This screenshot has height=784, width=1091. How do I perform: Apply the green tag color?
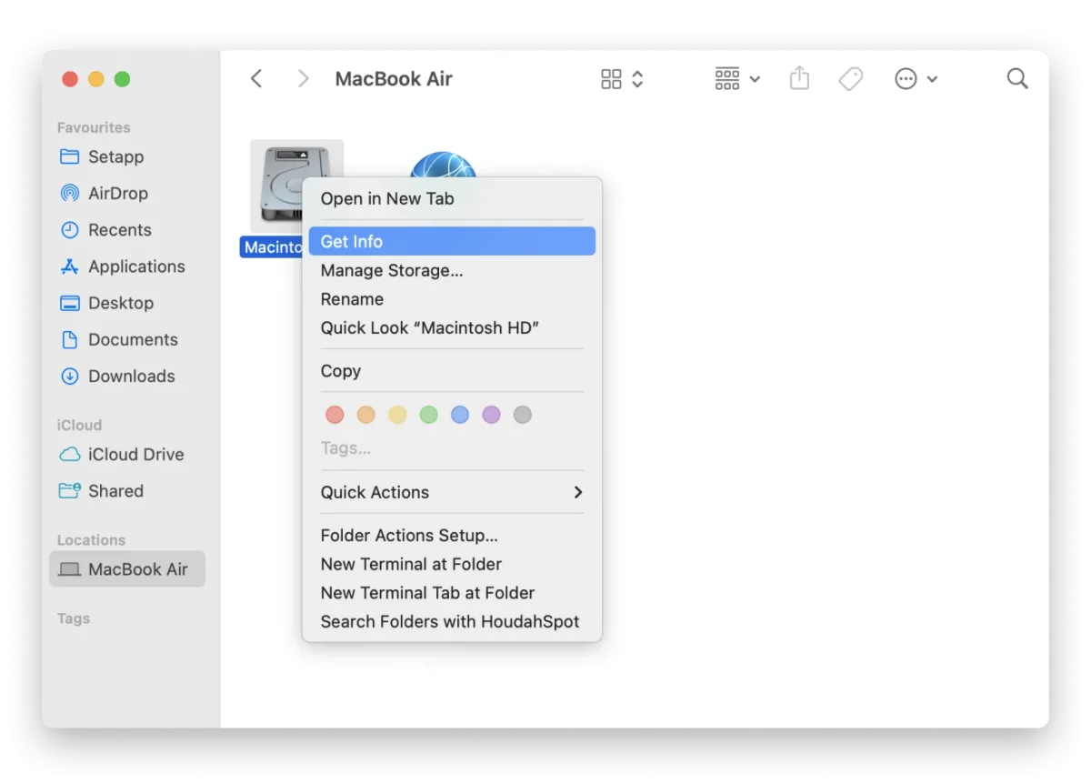point(428,415)
